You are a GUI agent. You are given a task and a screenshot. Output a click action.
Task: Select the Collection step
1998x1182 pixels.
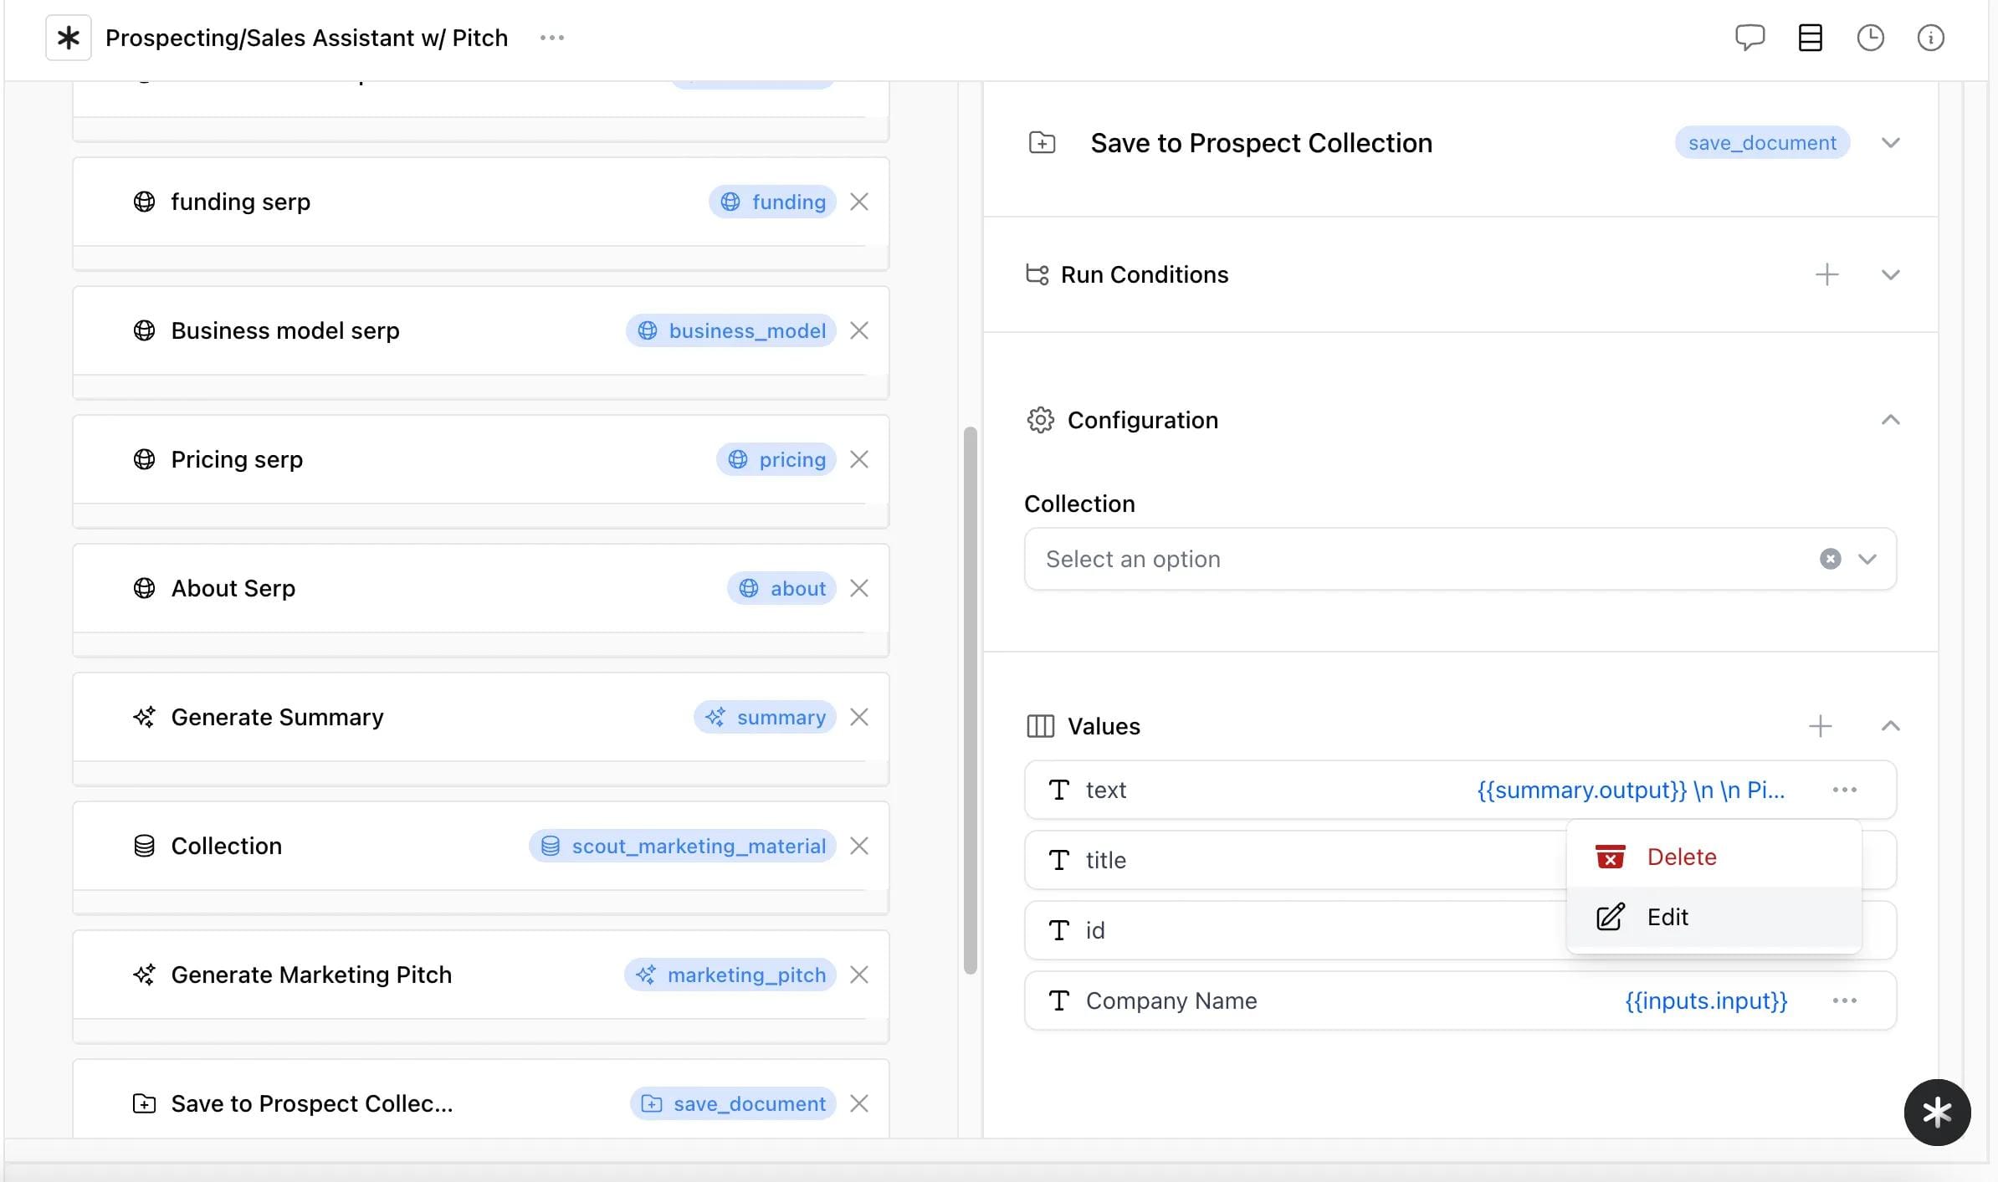coord(480,846)
